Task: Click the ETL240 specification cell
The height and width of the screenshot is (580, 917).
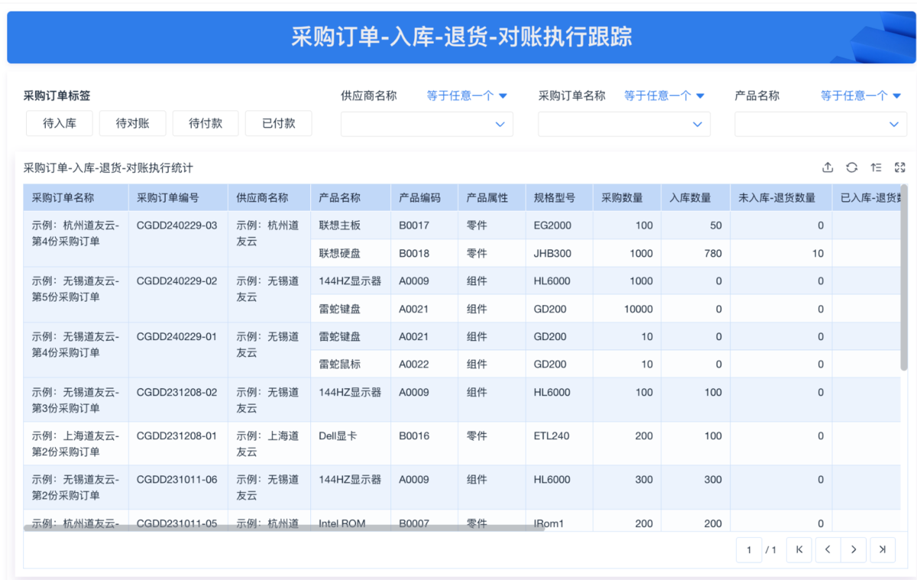Action: pyautogui.click(x=559, y=443)
